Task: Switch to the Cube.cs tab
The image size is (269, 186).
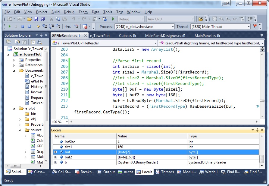Action: 125,35
